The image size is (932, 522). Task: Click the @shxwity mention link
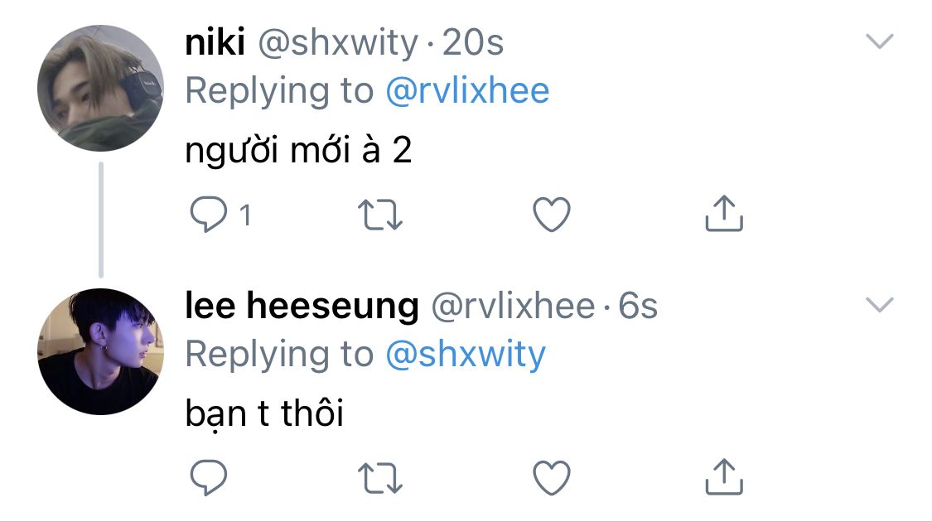(466, 355)
